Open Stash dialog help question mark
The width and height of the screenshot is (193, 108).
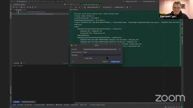(73, 61)
